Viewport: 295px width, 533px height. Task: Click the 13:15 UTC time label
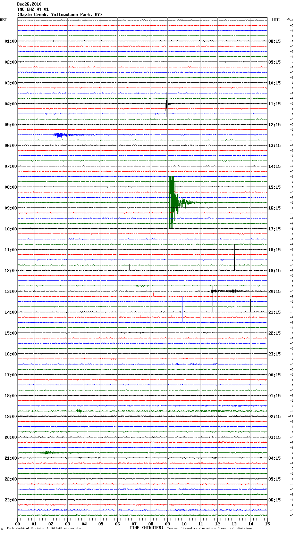click(x=275, y=146)
